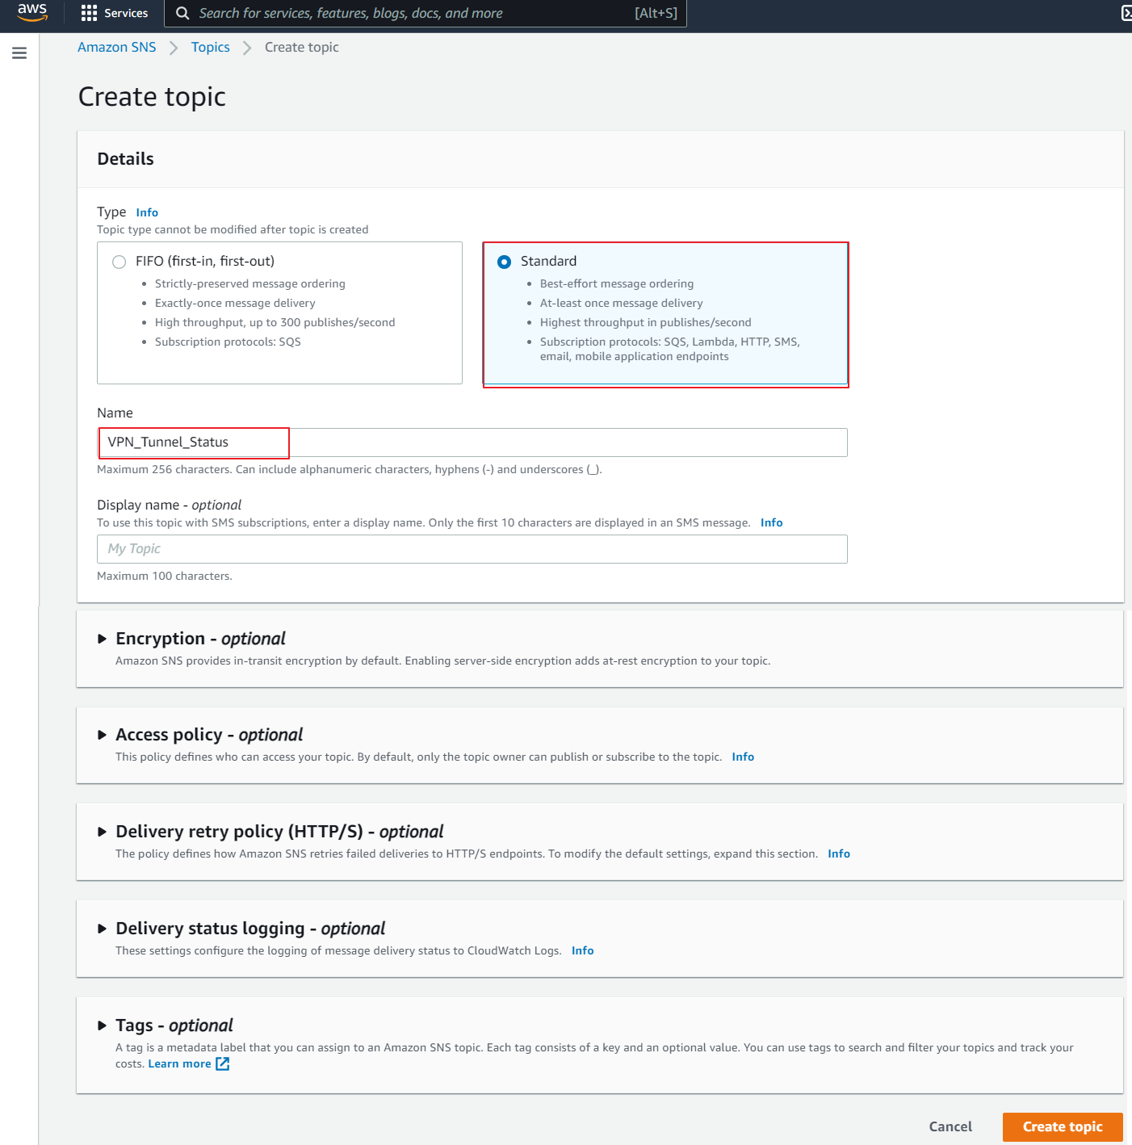The height and width of the screenshot is (1145, 1132).
Task: Expand the Delivery retry policy section
Action: [x=103, y=832]
